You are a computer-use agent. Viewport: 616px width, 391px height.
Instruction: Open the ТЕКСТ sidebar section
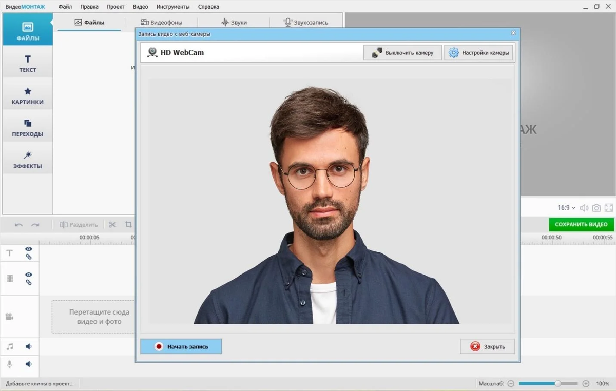(28, 64)
